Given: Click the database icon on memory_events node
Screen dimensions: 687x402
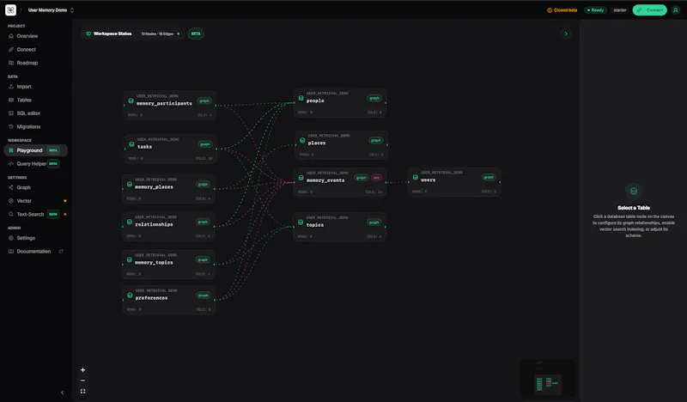Looking at the screenshot, I should [301, 178].
